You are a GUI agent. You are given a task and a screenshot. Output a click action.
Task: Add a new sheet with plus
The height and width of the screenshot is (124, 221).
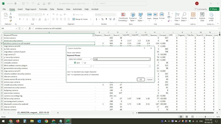(x=58, y=113)
